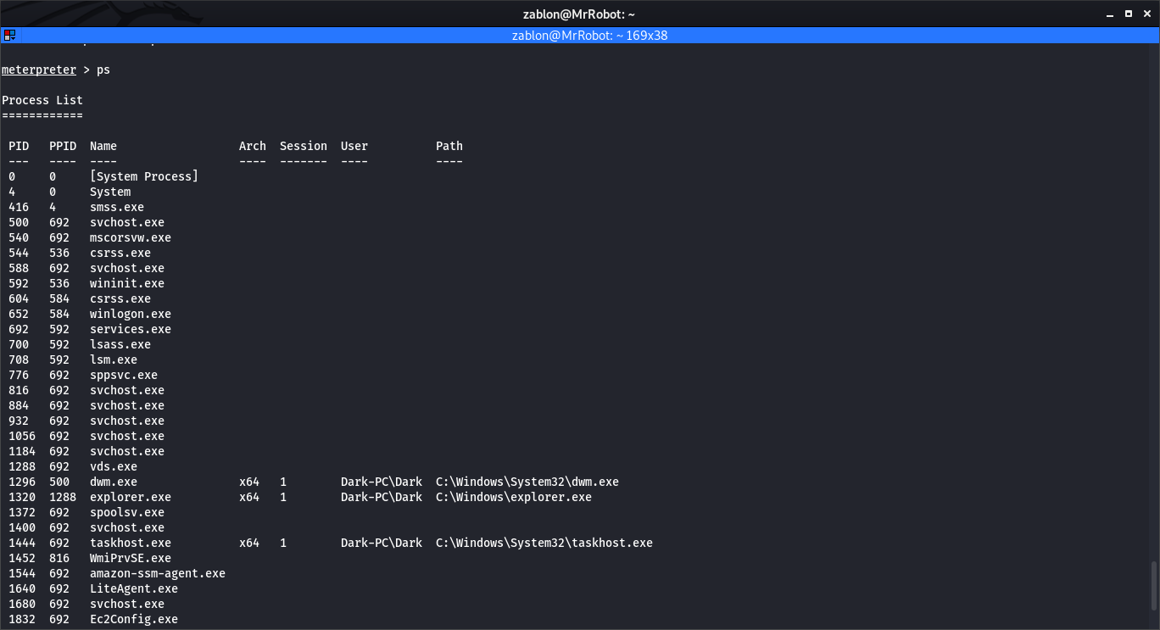Click the User column header
The height and width of the screenshot is (630, 1160).
354,146
